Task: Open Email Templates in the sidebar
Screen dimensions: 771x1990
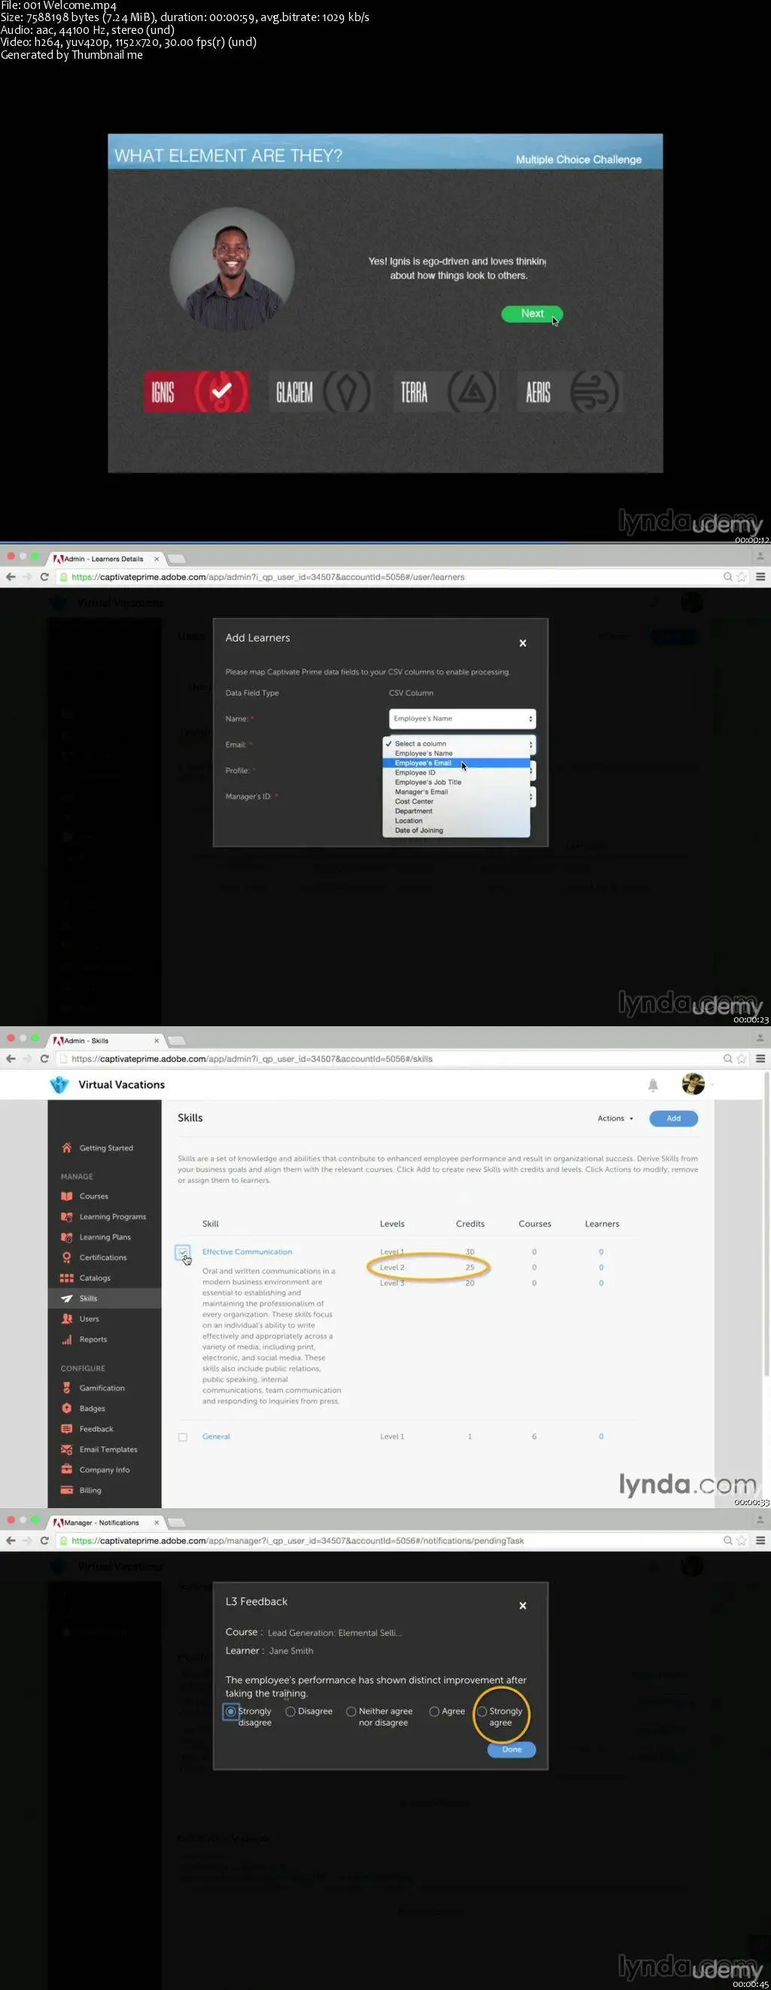Action: (105, 1449)
